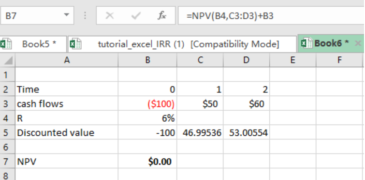This screenshot has height=180, width=365.
Task: Select the 'NPV' label cell
Action: pyautogui.click(x=67, y=161)
